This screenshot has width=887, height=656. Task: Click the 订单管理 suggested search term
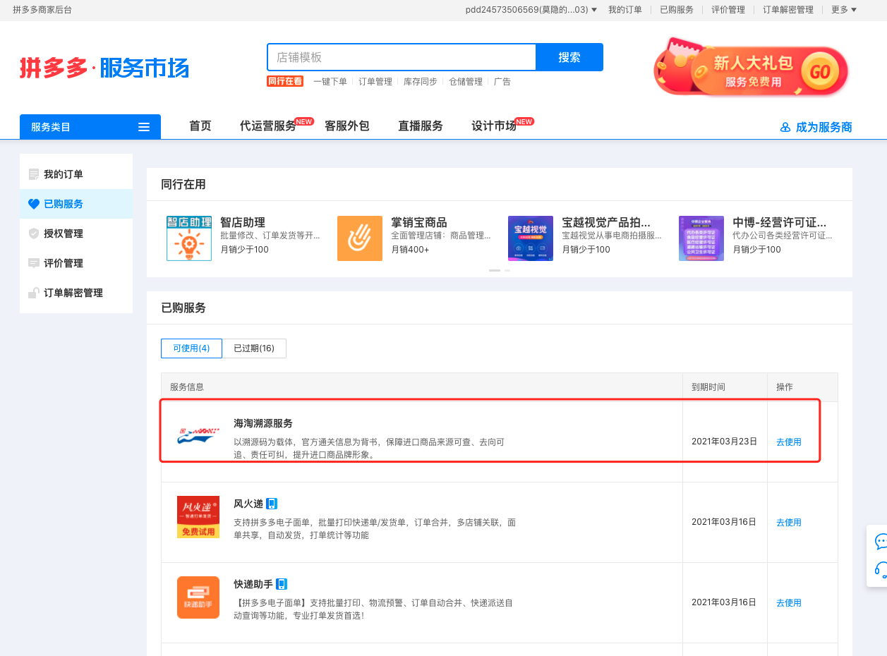[x=375, y=82]
